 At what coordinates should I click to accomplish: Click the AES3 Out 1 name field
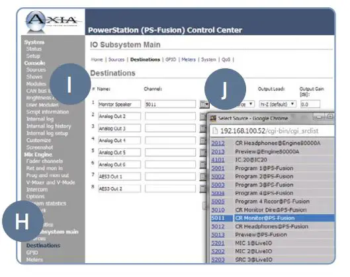(119, 177)
